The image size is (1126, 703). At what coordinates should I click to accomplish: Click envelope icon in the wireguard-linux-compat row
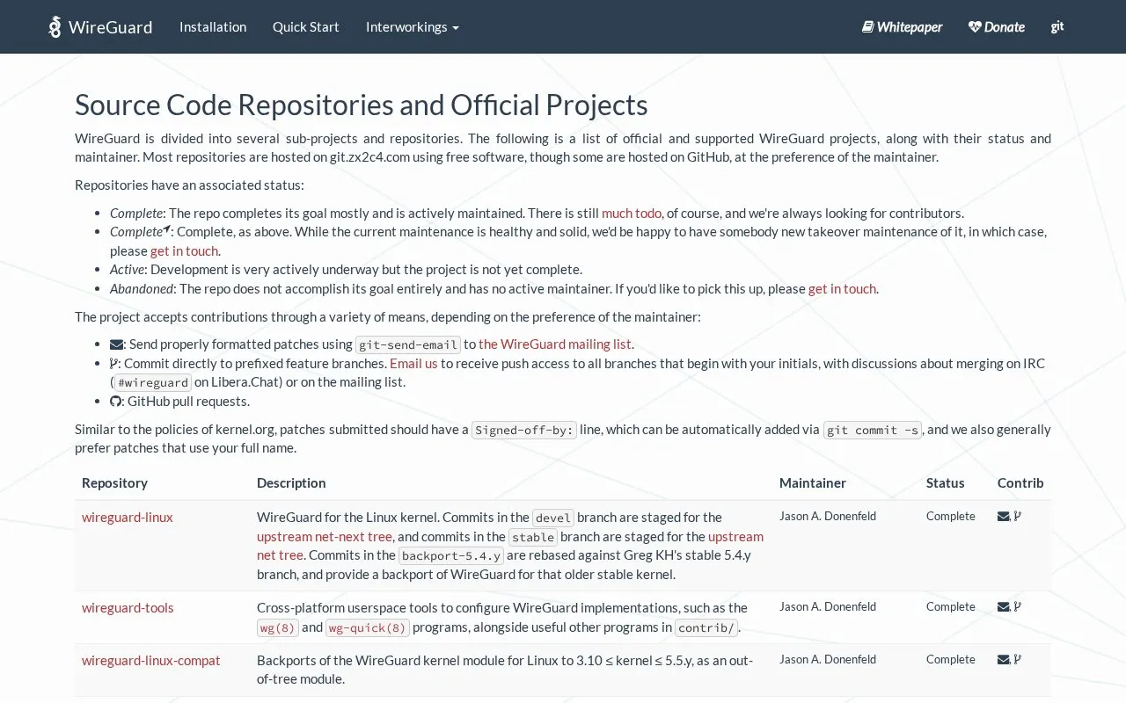click(1004, 660)
